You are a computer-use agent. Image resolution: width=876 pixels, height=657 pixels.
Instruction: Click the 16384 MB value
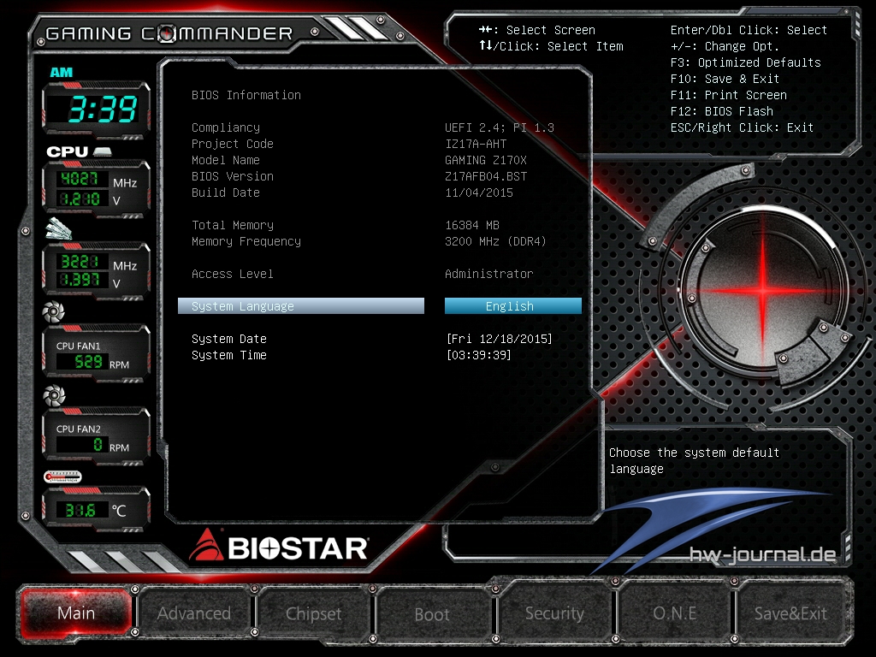472,225
